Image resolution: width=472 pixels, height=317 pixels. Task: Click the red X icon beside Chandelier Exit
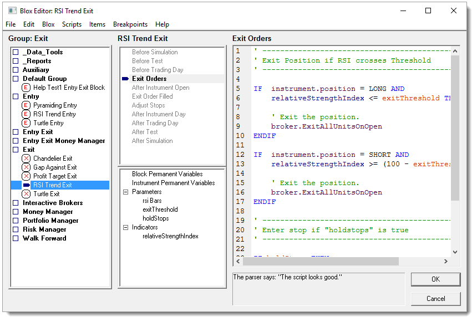pyautogui.click(x=26, y=158)
